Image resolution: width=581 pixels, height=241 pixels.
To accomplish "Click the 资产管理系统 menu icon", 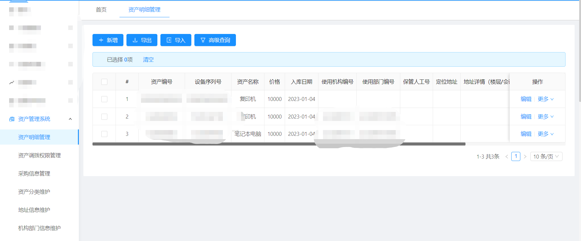I will [x=12, y=119].
